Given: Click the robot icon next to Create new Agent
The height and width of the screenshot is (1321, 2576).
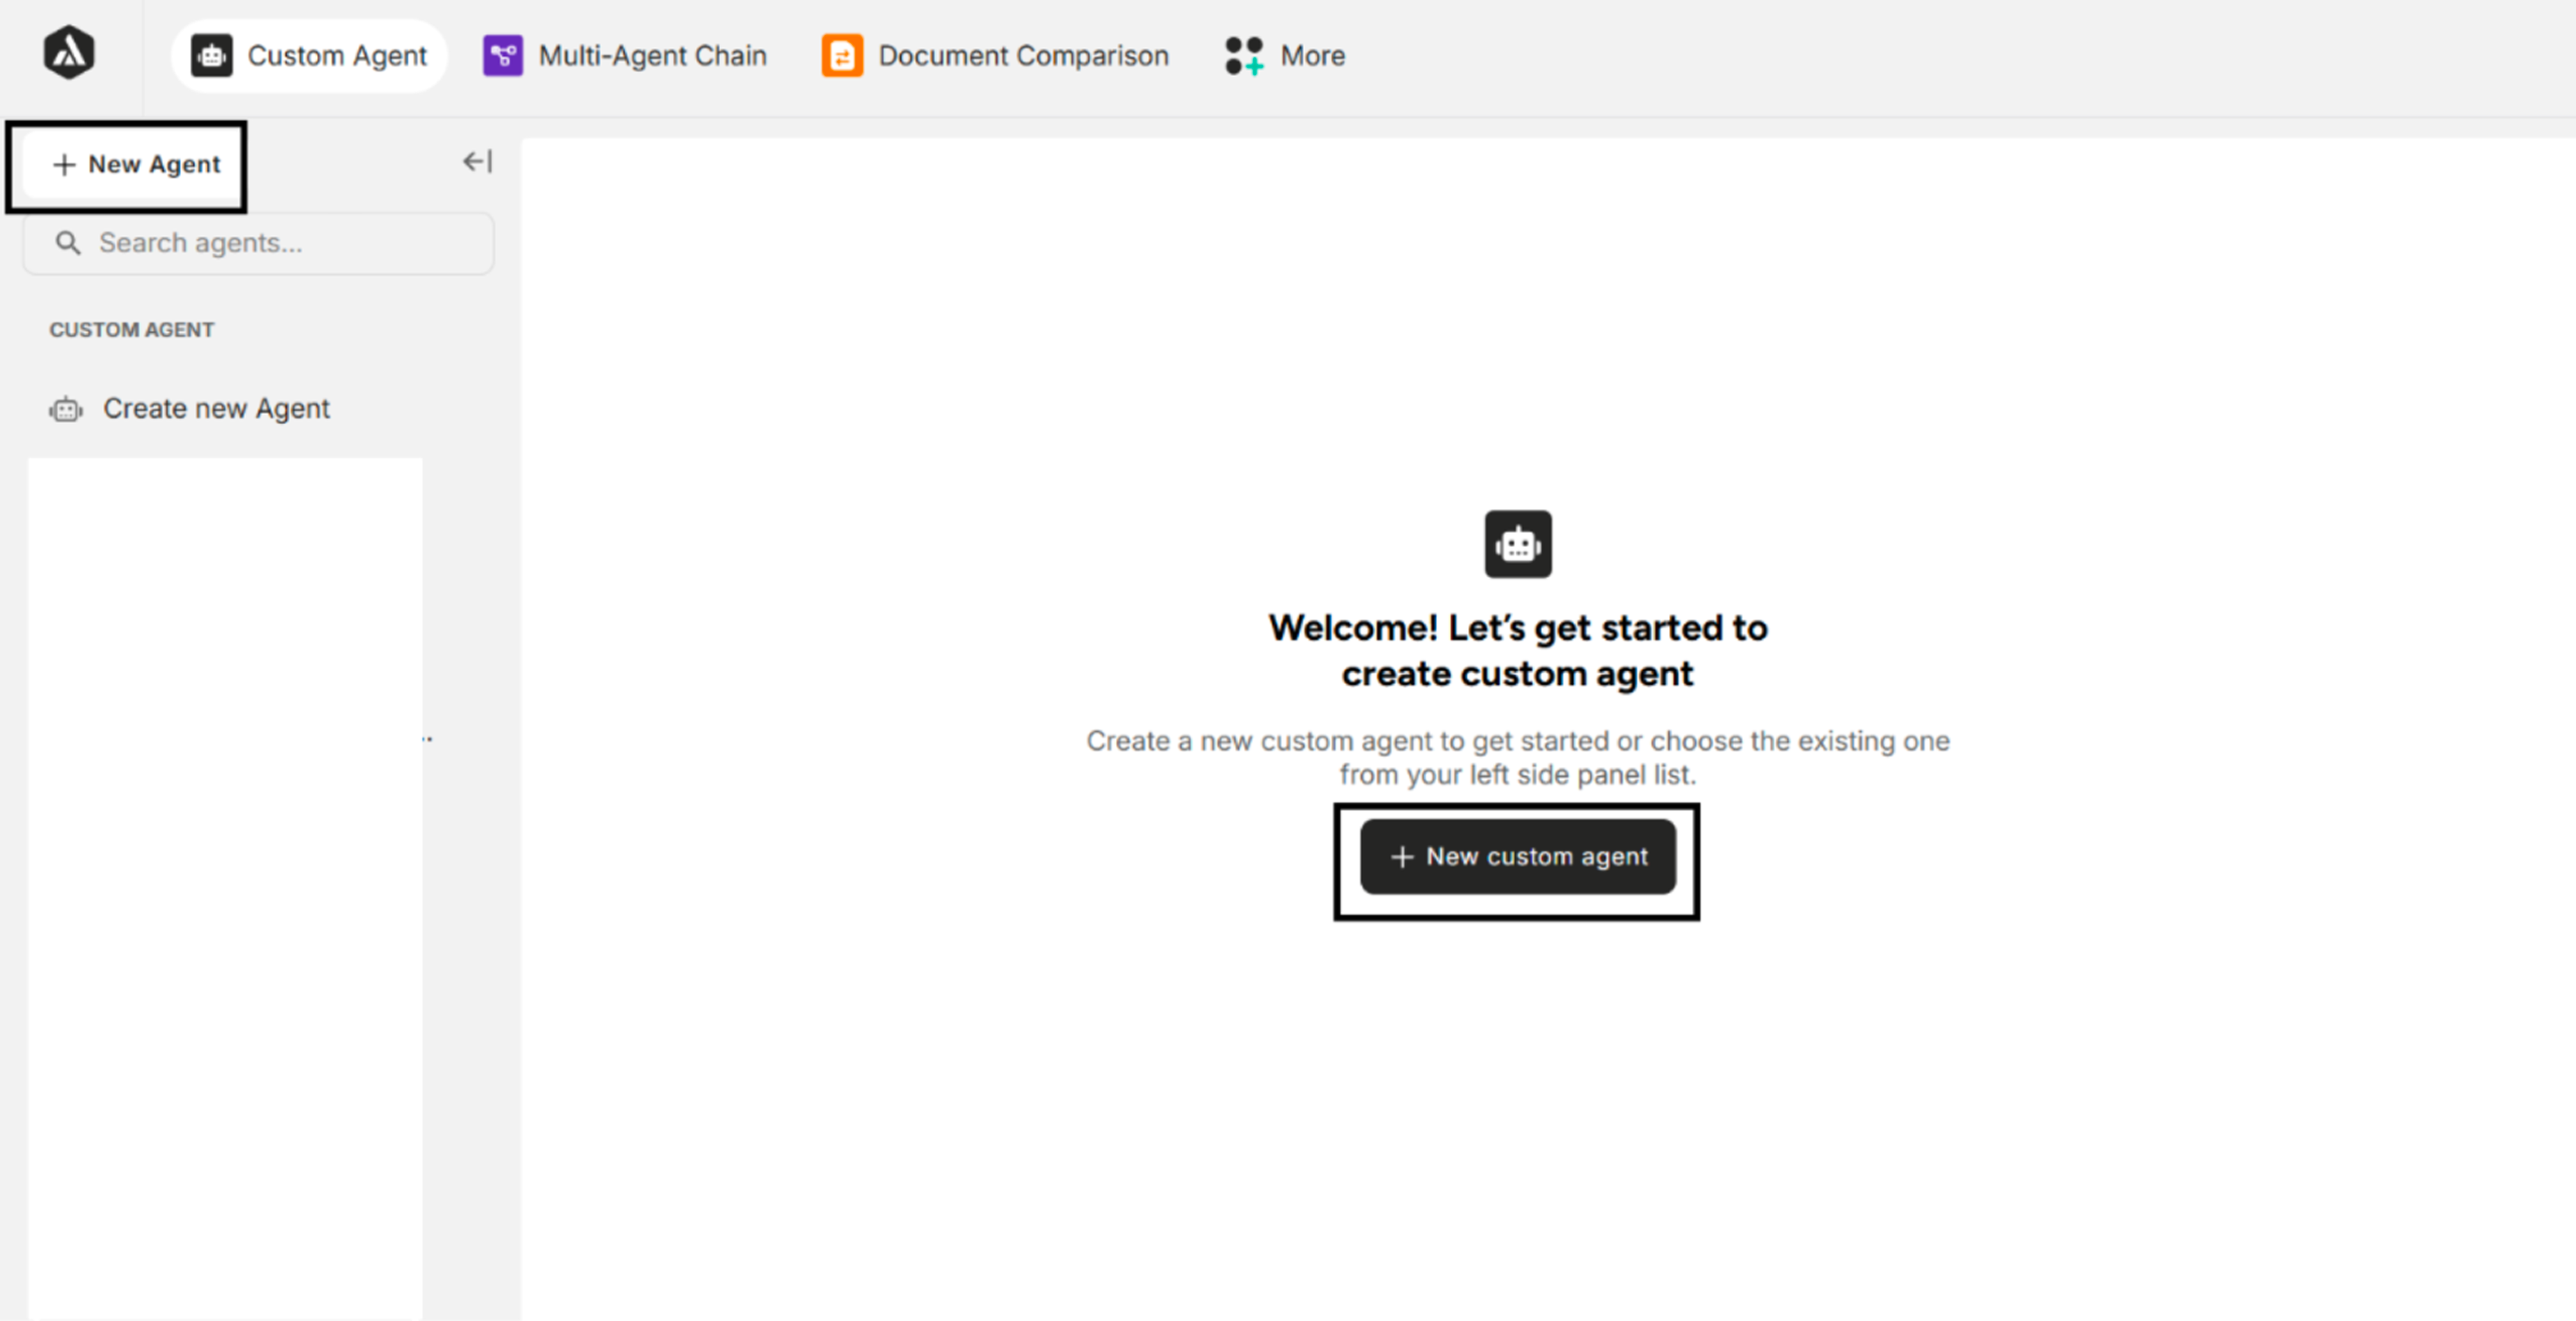Looking at the screenshot, I should pyautogui.click(x=65, y=409).
